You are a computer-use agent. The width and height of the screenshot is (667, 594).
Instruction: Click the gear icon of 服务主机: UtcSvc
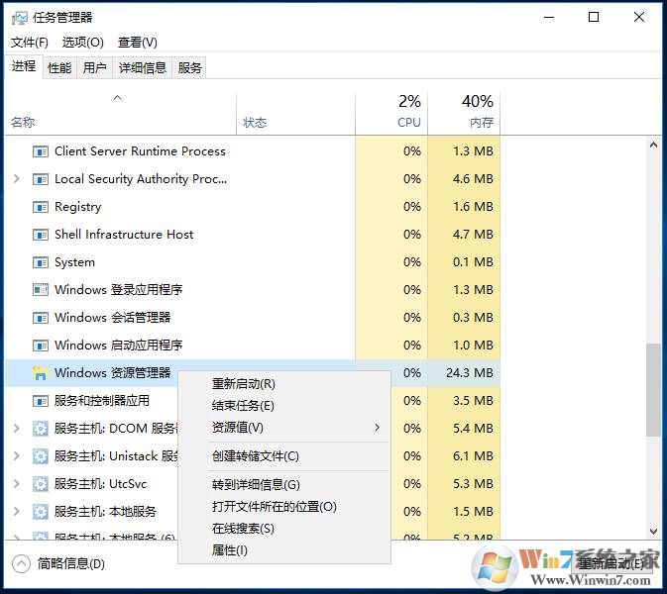(x=41, y=484)
